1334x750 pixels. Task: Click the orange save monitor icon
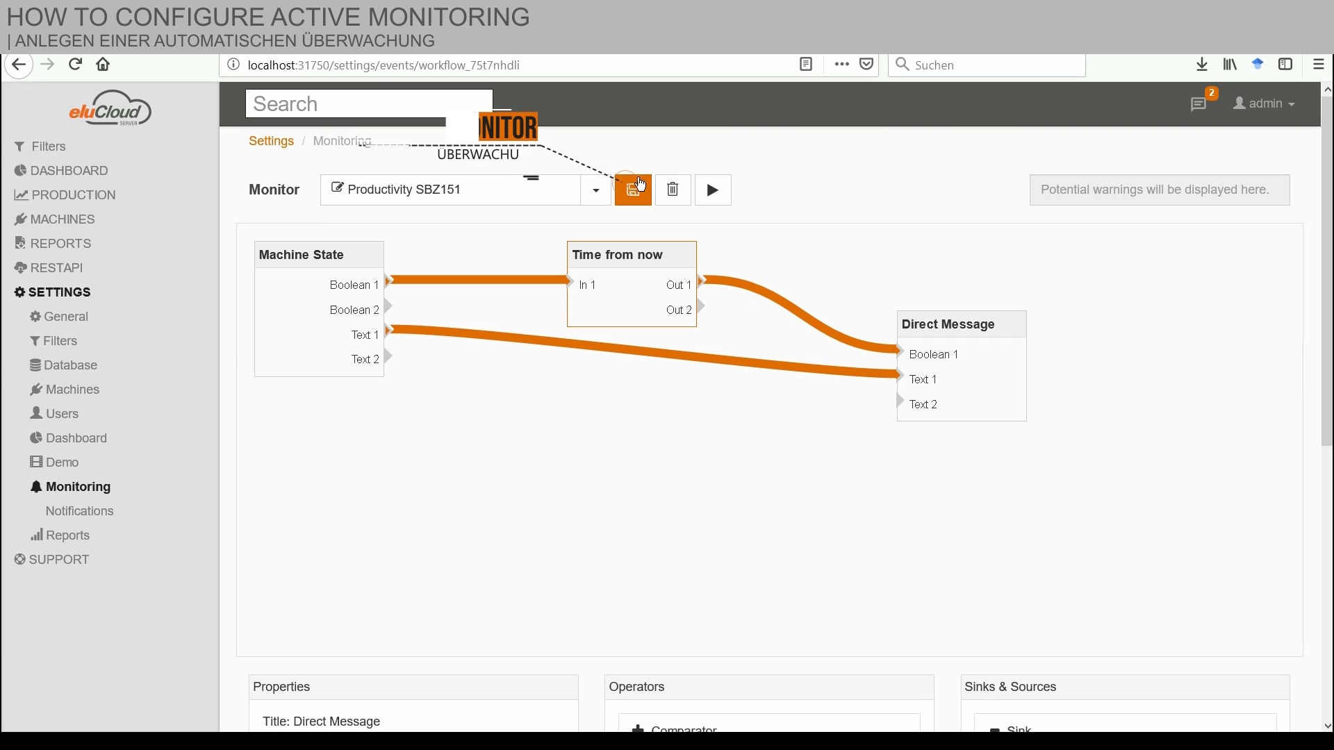[x=633, y=190]
